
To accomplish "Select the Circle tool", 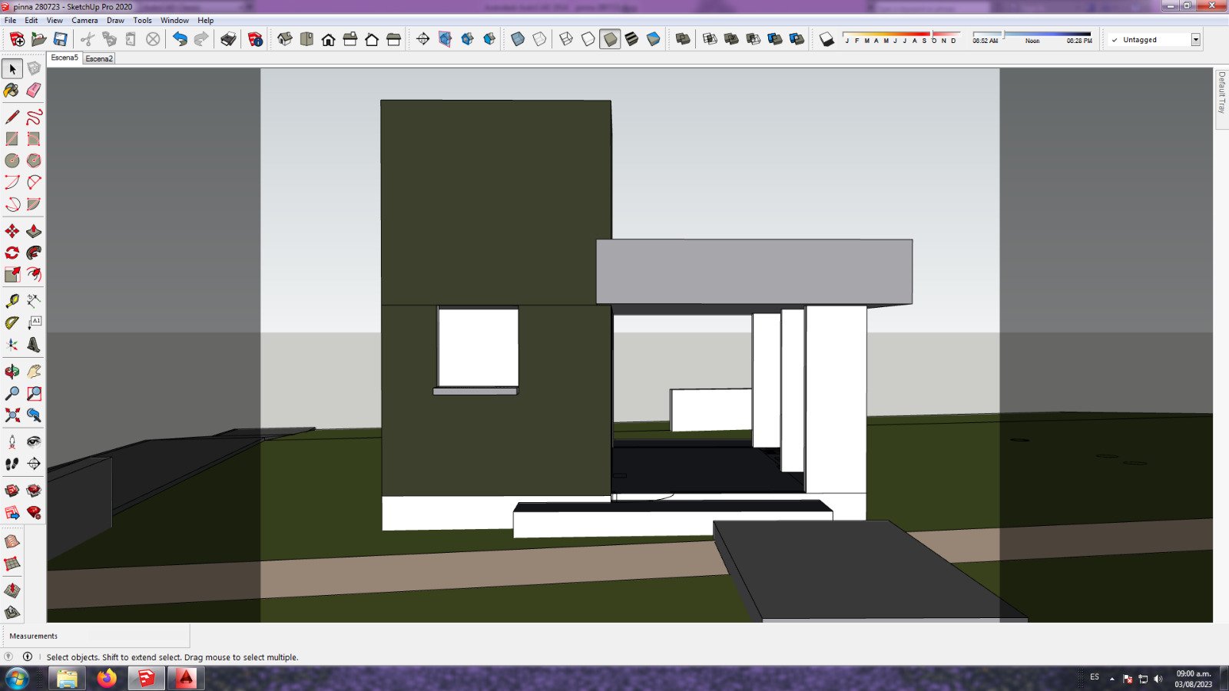I will point(12,160).
